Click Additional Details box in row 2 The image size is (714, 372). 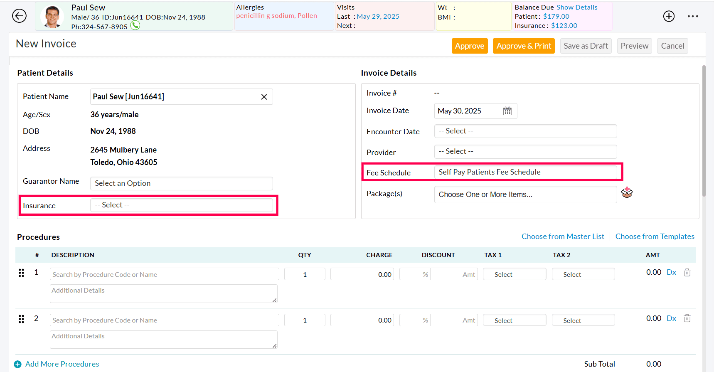pos(163,340)
